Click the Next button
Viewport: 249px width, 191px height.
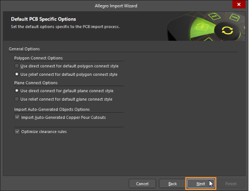[201, 184]
